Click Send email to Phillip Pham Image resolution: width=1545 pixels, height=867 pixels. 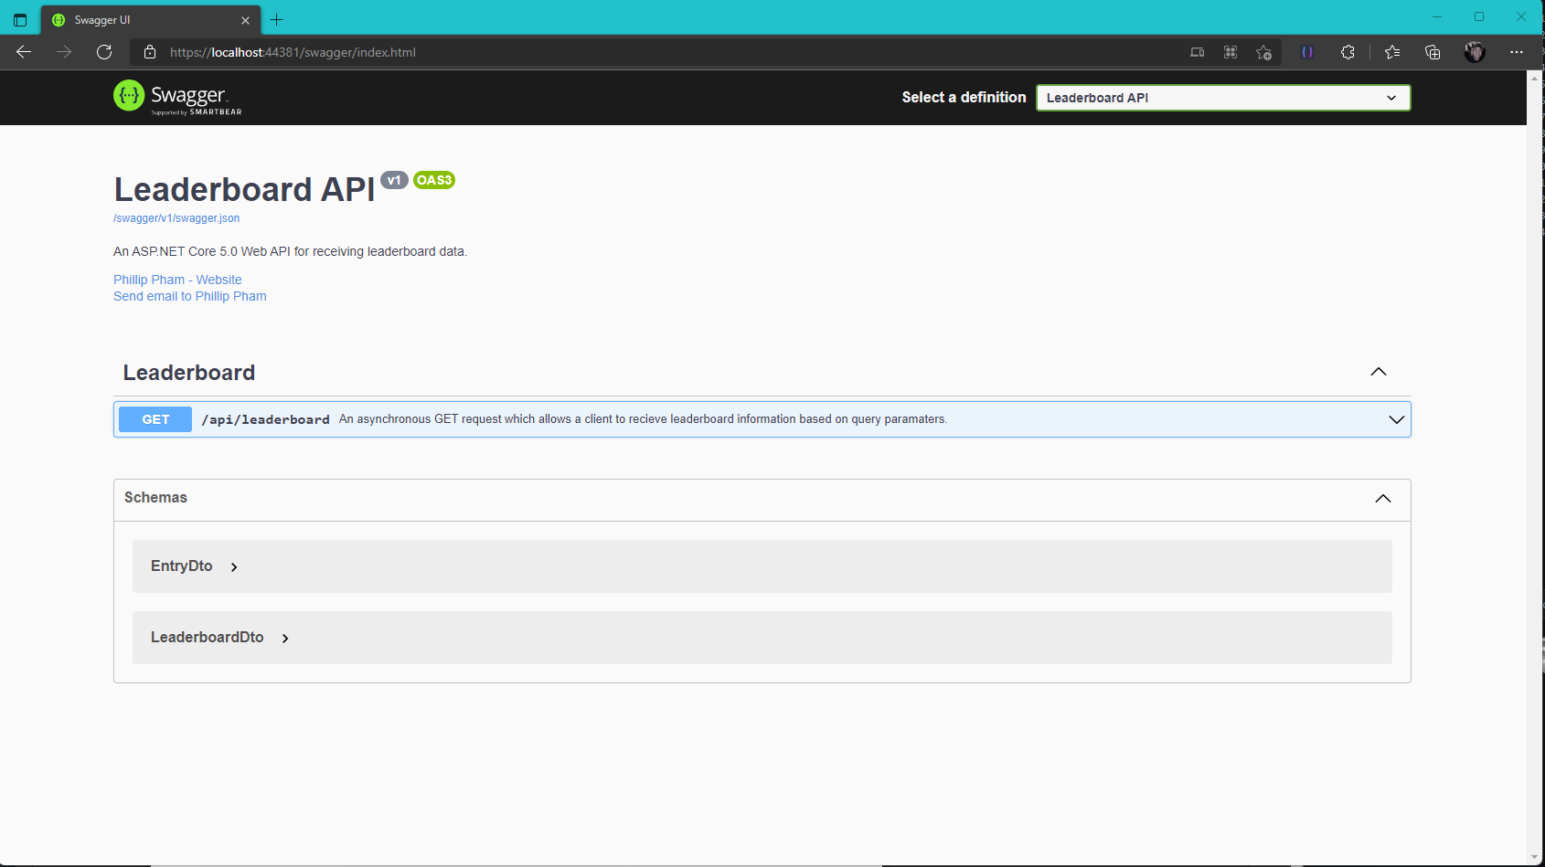click(x=190, y=296)
